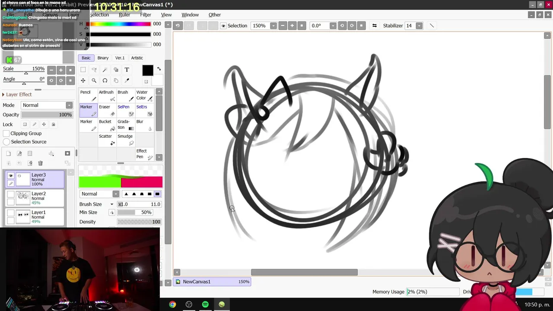The width and height of the screenshot is (553, 311).
Task: Choose the Smudge tool
Action: 125,140
